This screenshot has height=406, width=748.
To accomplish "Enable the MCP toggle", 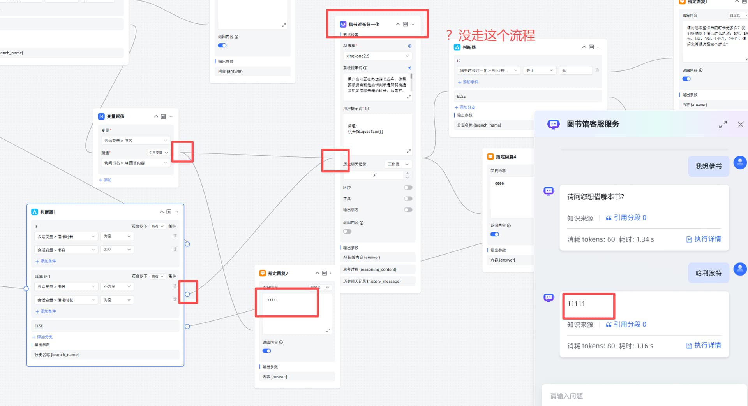I will point(408,188).
